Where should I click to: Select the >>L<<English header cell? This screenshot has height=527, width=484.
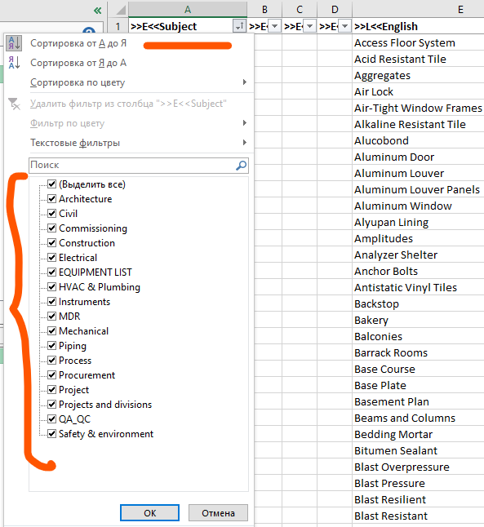[419, 26]
